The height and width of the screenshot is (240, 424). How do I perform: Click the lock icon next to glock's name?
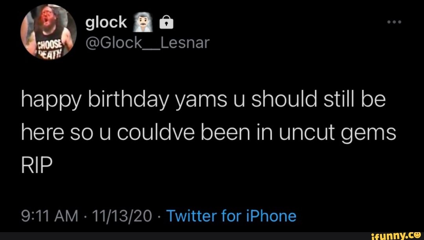pyautogui.click(x=166, y=22)
